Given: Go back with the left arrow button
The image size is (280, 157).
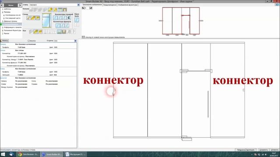Looking at the screenshot, I should [x=2, y=5].
